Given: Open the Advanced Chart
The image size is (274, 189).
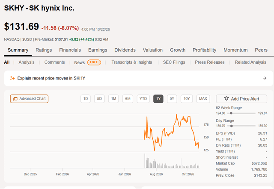Looking at the screenshot, I should coord(29,99).
